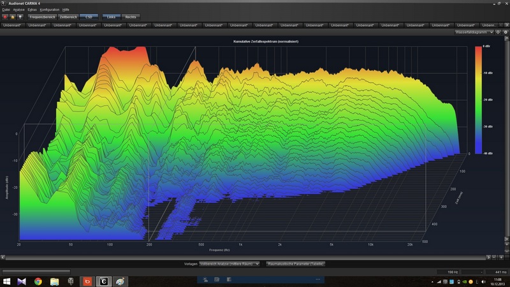This screenshot has width=510, height=287.
Task: Open the Wasserfalldiagramm dropdown
Action: tap(474, 32)
